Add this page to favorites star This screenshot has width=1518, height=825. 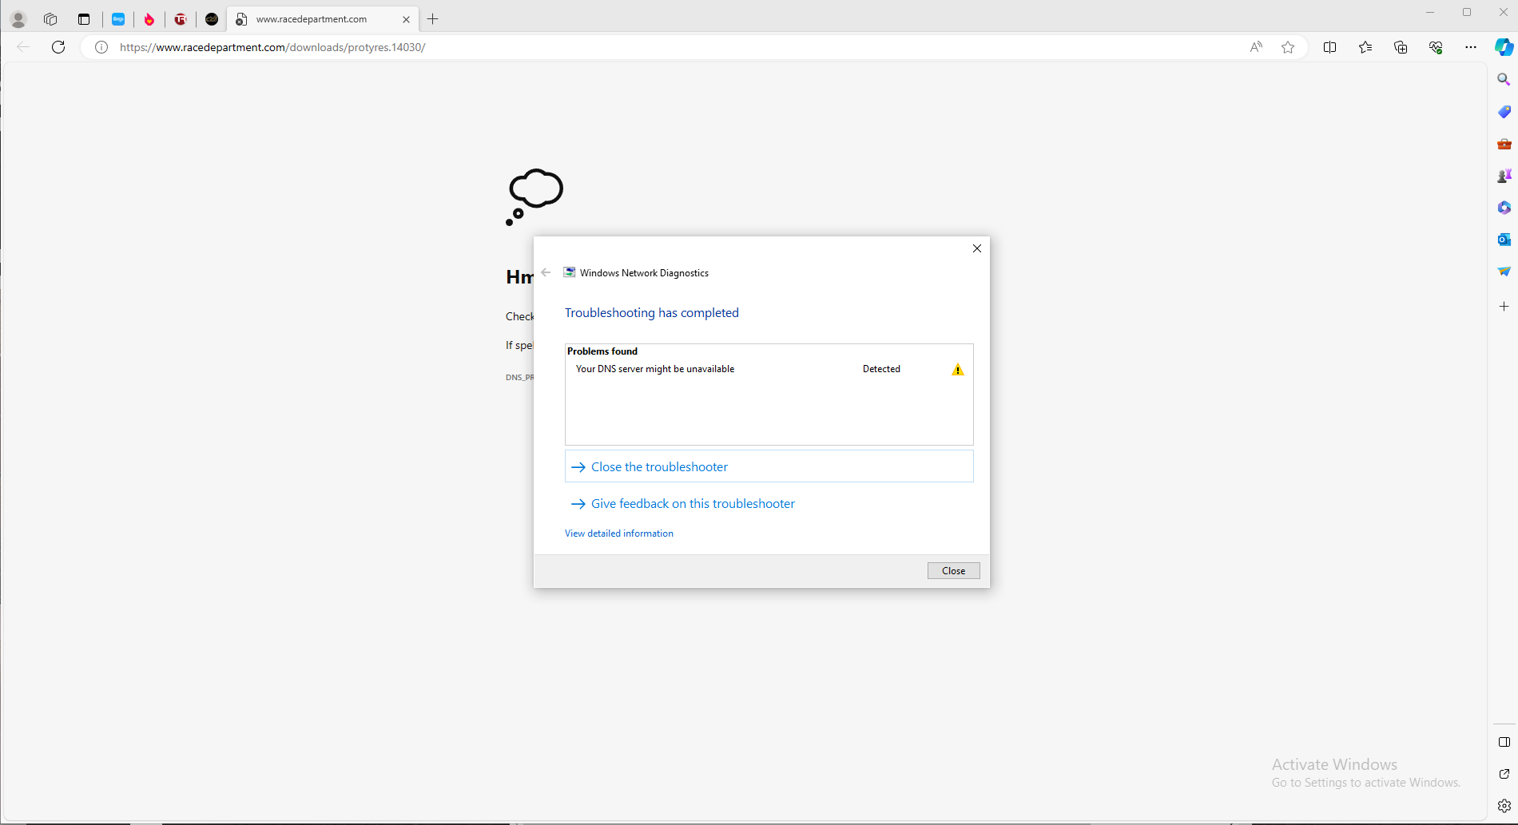[1288, 47]
